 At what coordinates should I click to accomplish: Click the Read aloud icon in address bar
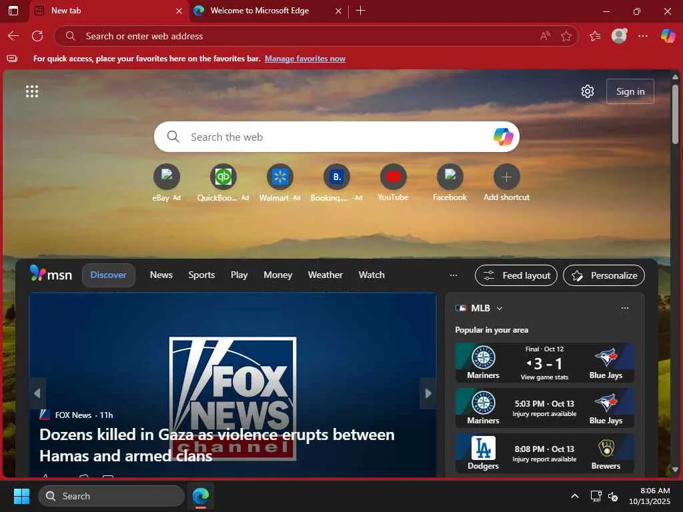pos(545,36)
